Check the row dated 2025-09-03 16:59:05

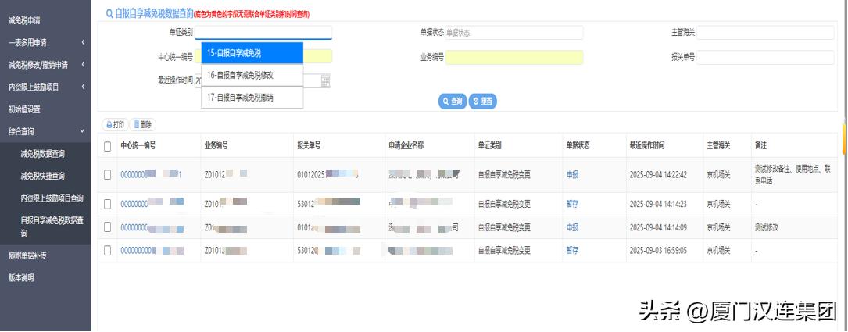click(x=108, y=250)
